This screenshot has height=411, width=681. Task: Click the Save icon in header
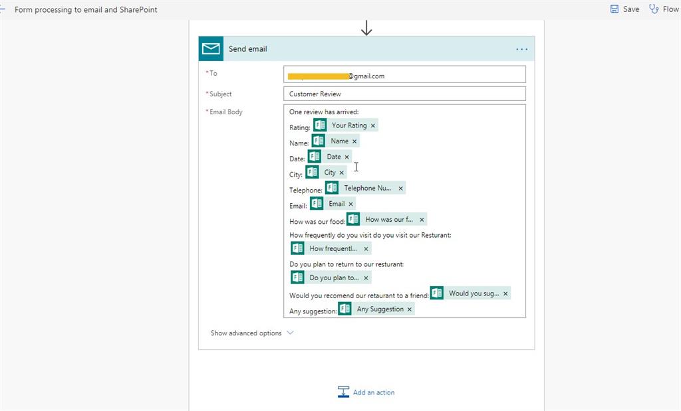pyautogui.click(x=614, y=9)
